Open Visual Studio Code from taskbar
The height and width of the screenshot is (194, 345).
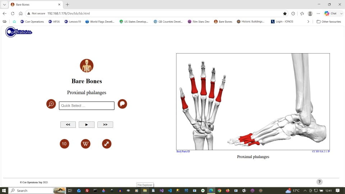pyautogui.click(x=170, y=190)
